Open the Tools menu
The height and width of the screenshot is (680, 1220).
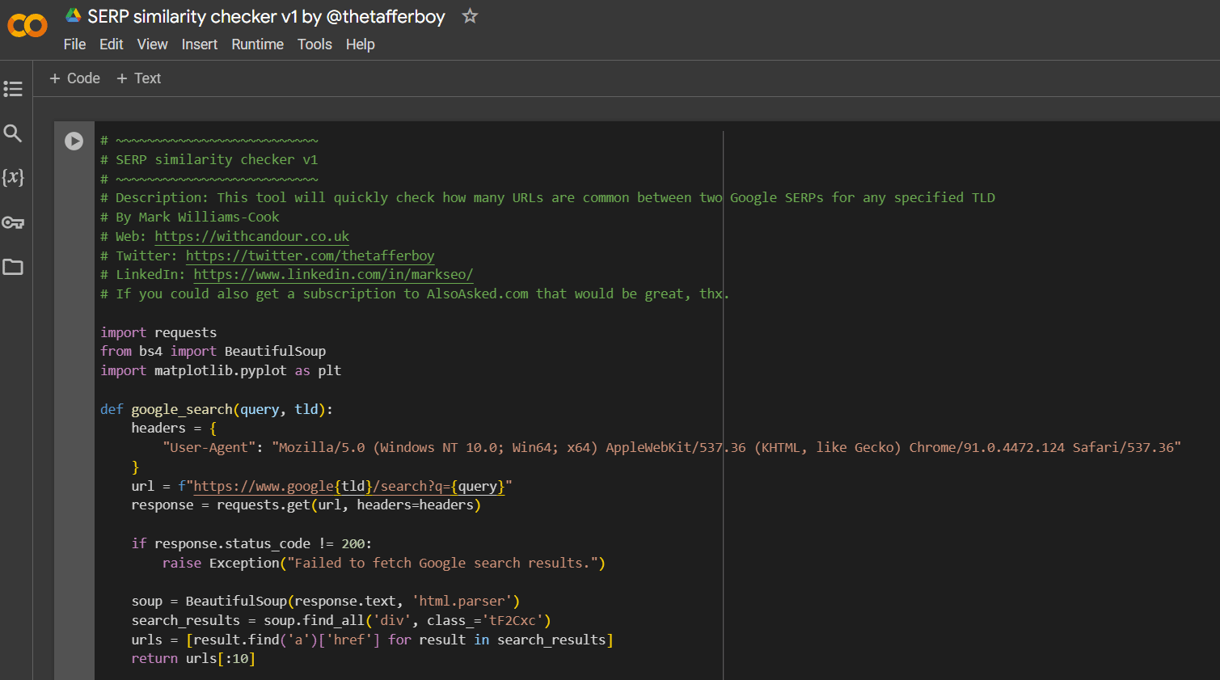(314, 44)
